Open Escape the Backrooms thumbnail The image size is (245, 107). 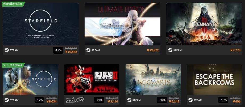point(214,79)
